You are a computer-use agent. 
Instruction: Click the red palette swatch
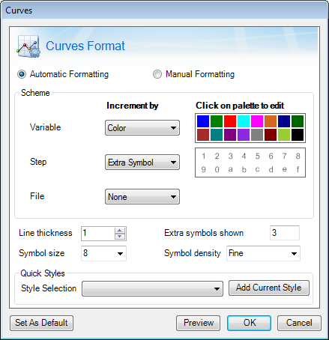[230, 121]
